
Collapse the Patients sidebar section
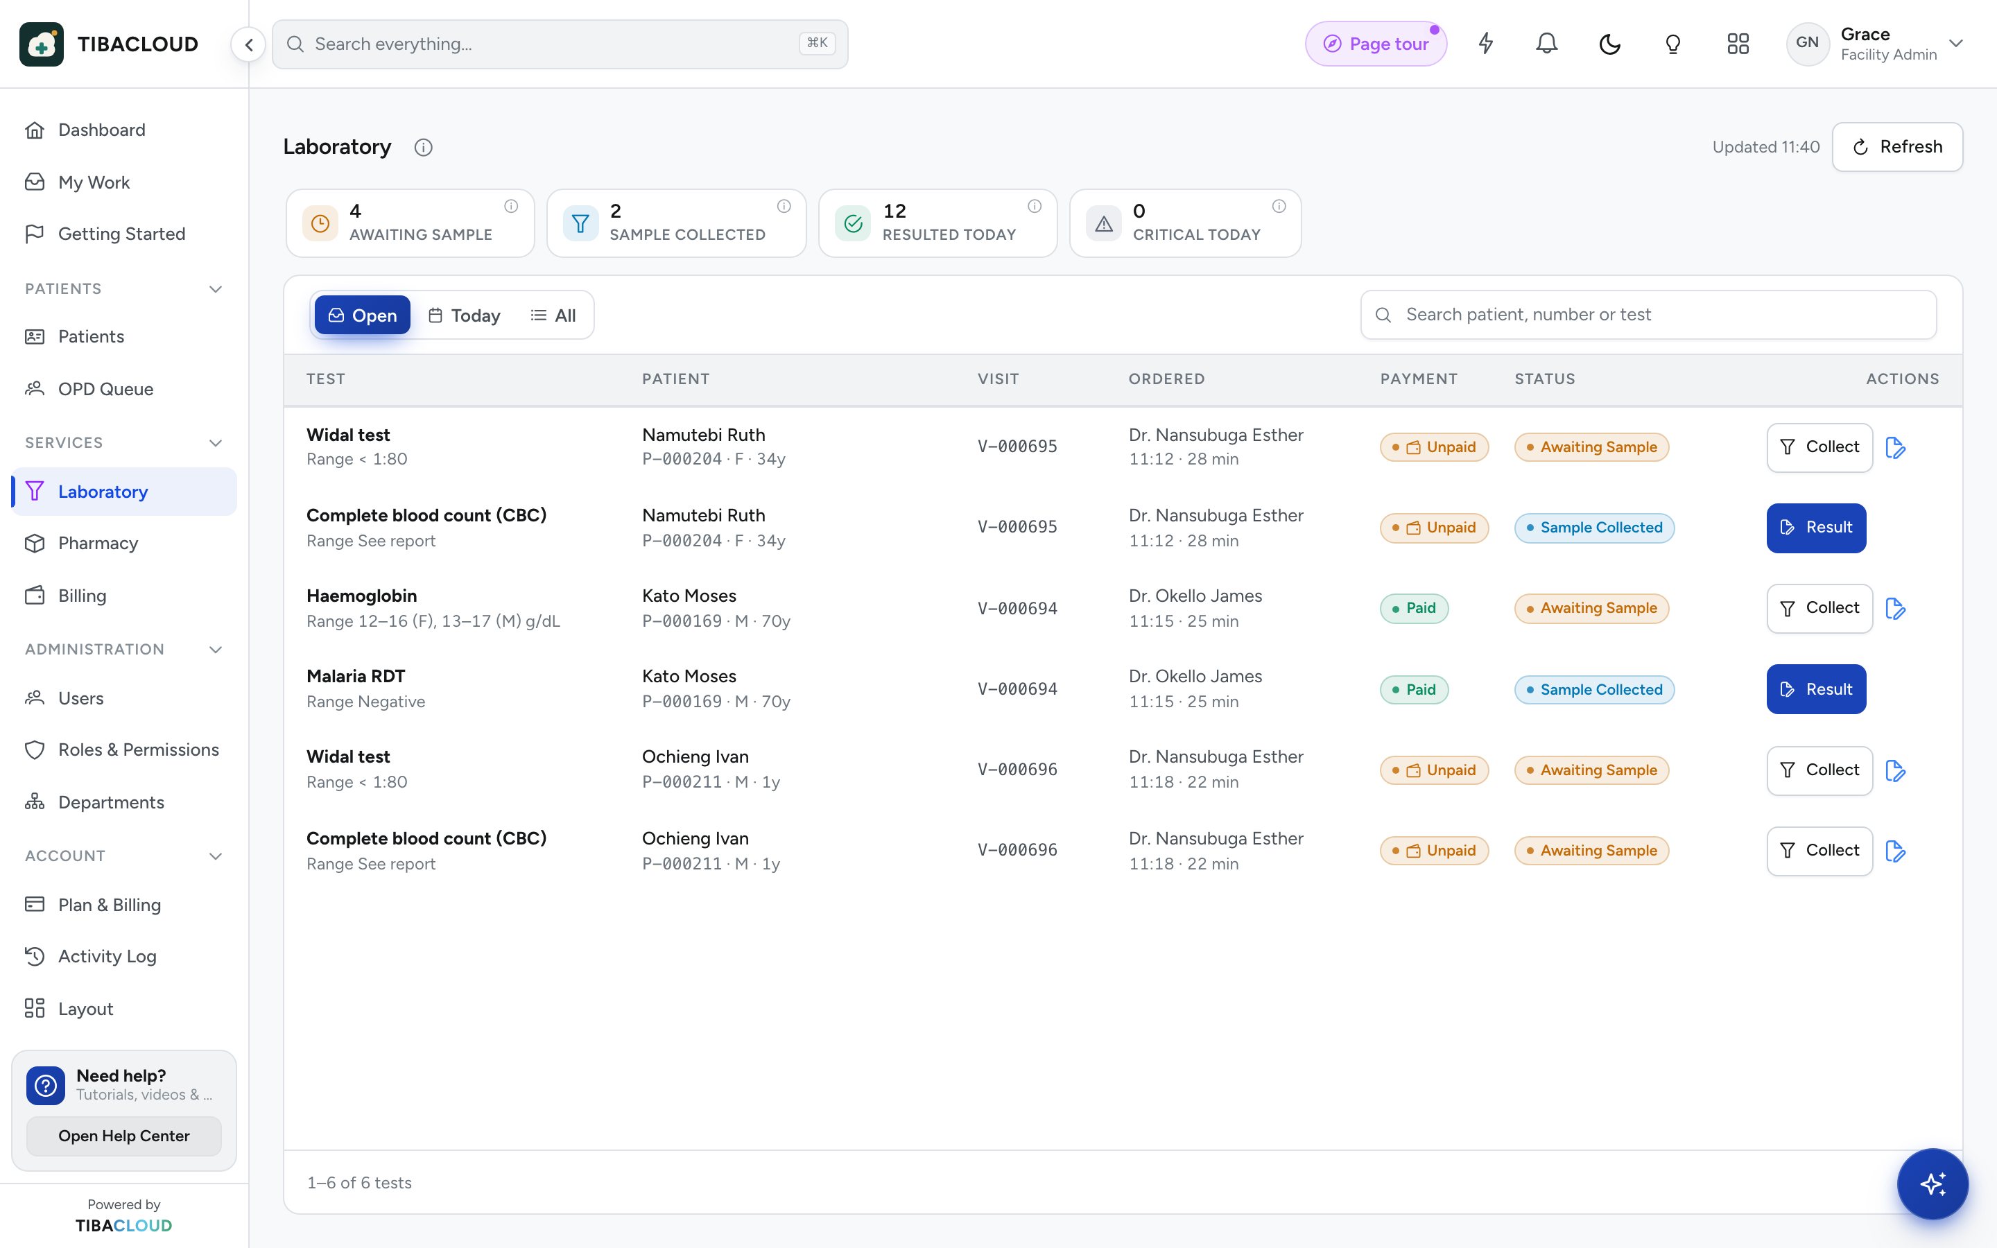click(216, 289)
